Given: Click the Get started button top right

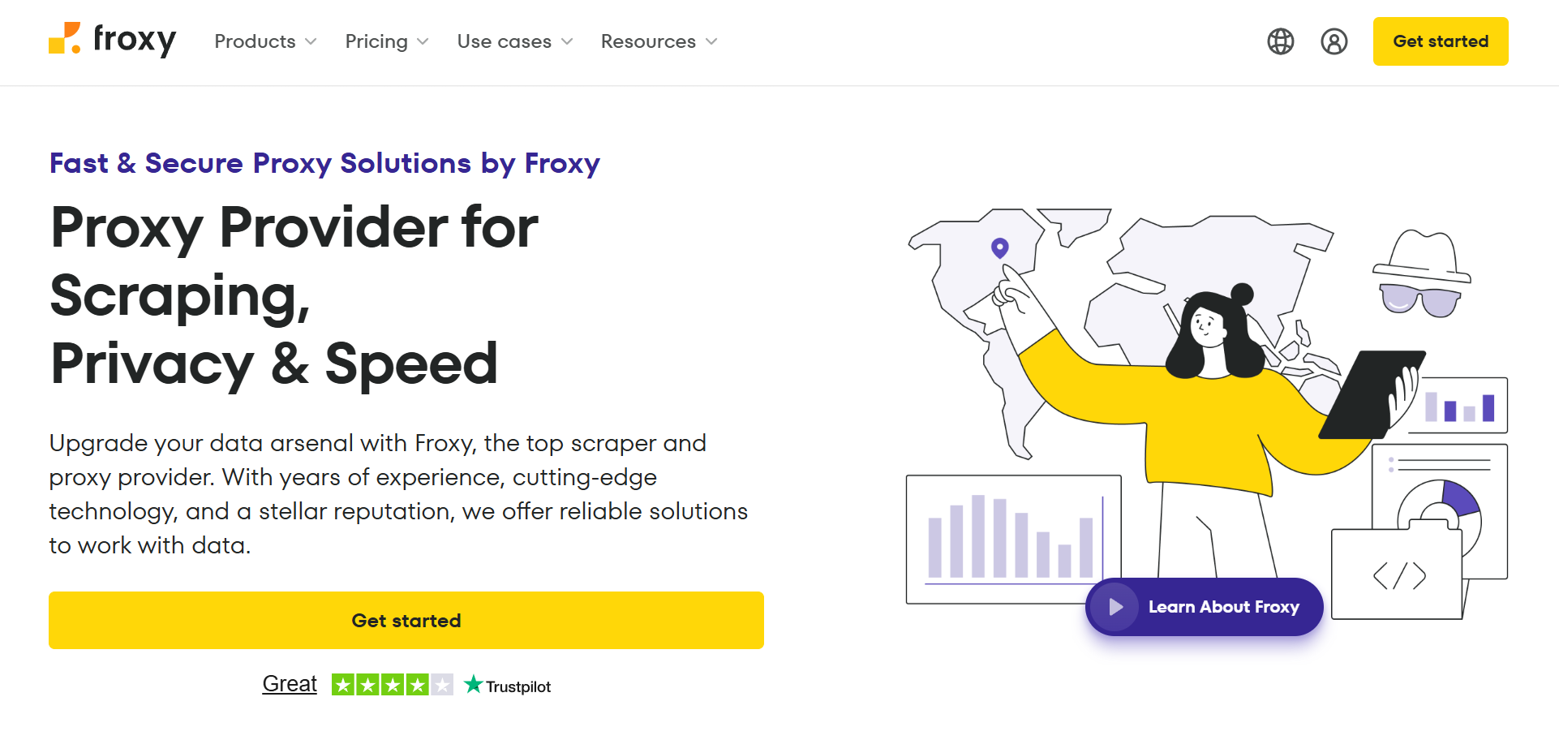Looking at the screenshot, I should tap(1441, 41).
